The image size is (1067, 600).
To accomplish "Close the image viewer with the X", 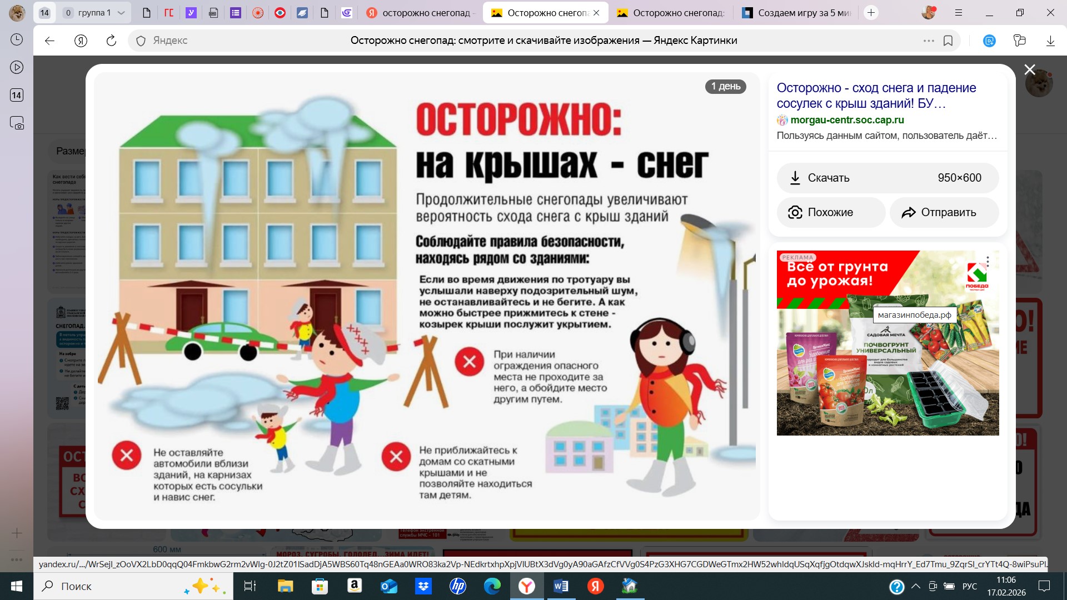I will point(1029,69).
